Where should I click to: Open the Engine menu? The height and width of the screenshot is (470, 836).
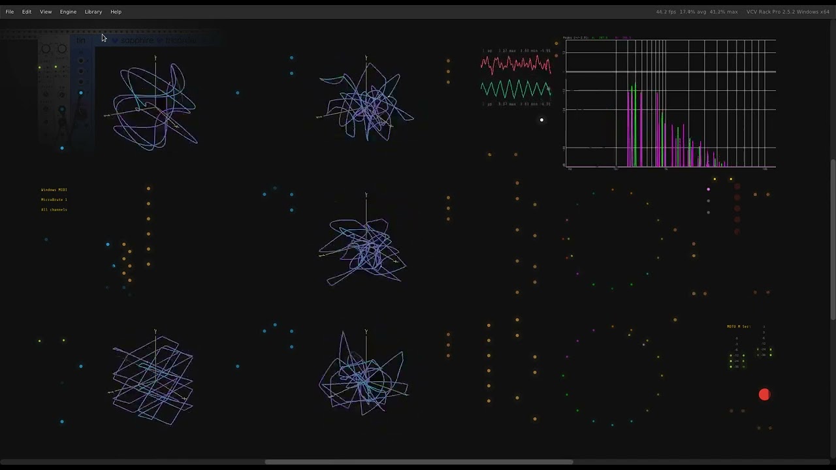coord(68,12)
